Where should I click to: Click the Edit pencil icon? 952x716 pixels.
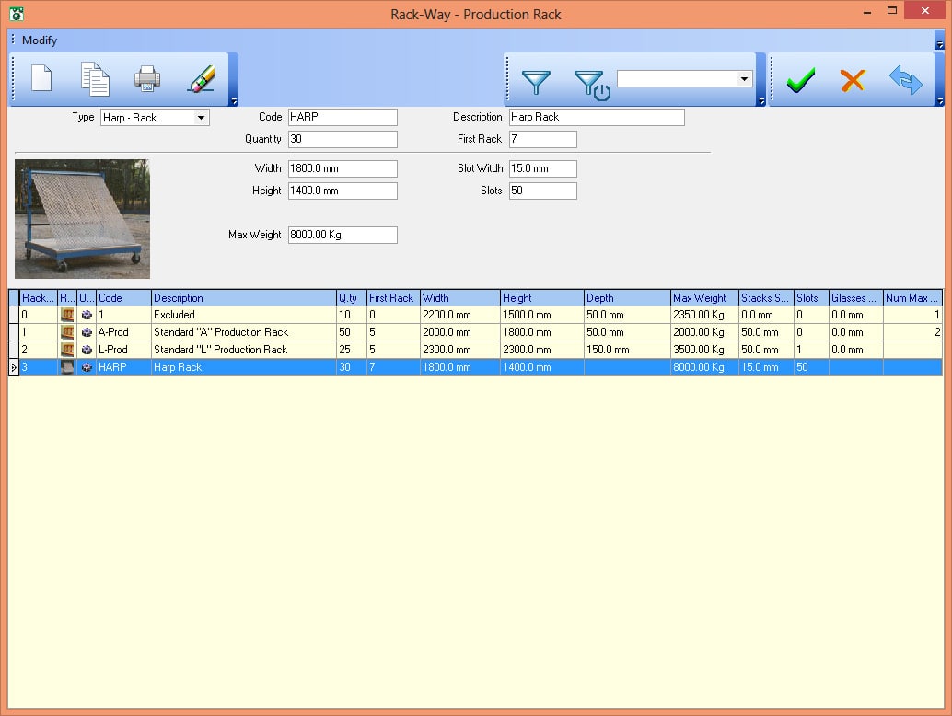201,78
